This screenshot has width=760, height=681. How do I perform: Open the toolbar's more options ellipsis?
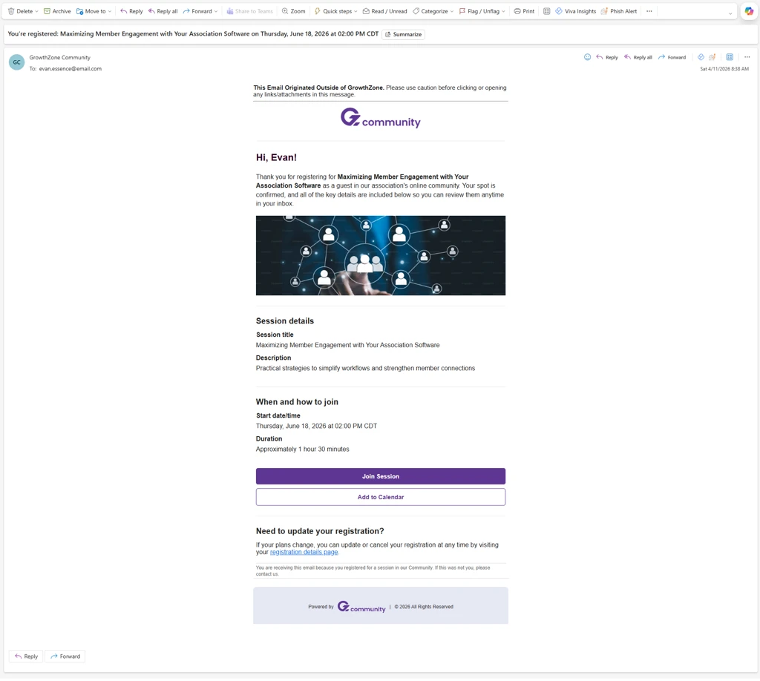coord(649,11)
